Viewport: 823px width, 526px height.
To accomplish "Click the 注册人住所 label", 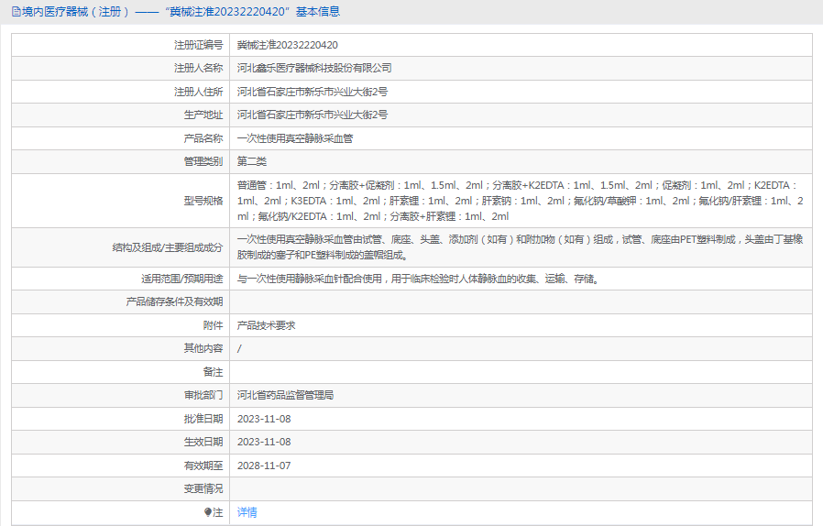I will 198,92.
